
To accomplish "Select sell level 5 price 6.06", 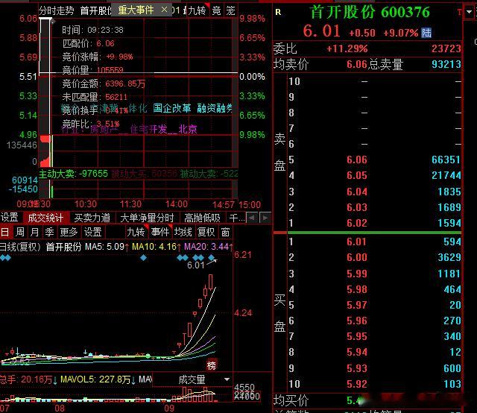I will tap(357, 160).
